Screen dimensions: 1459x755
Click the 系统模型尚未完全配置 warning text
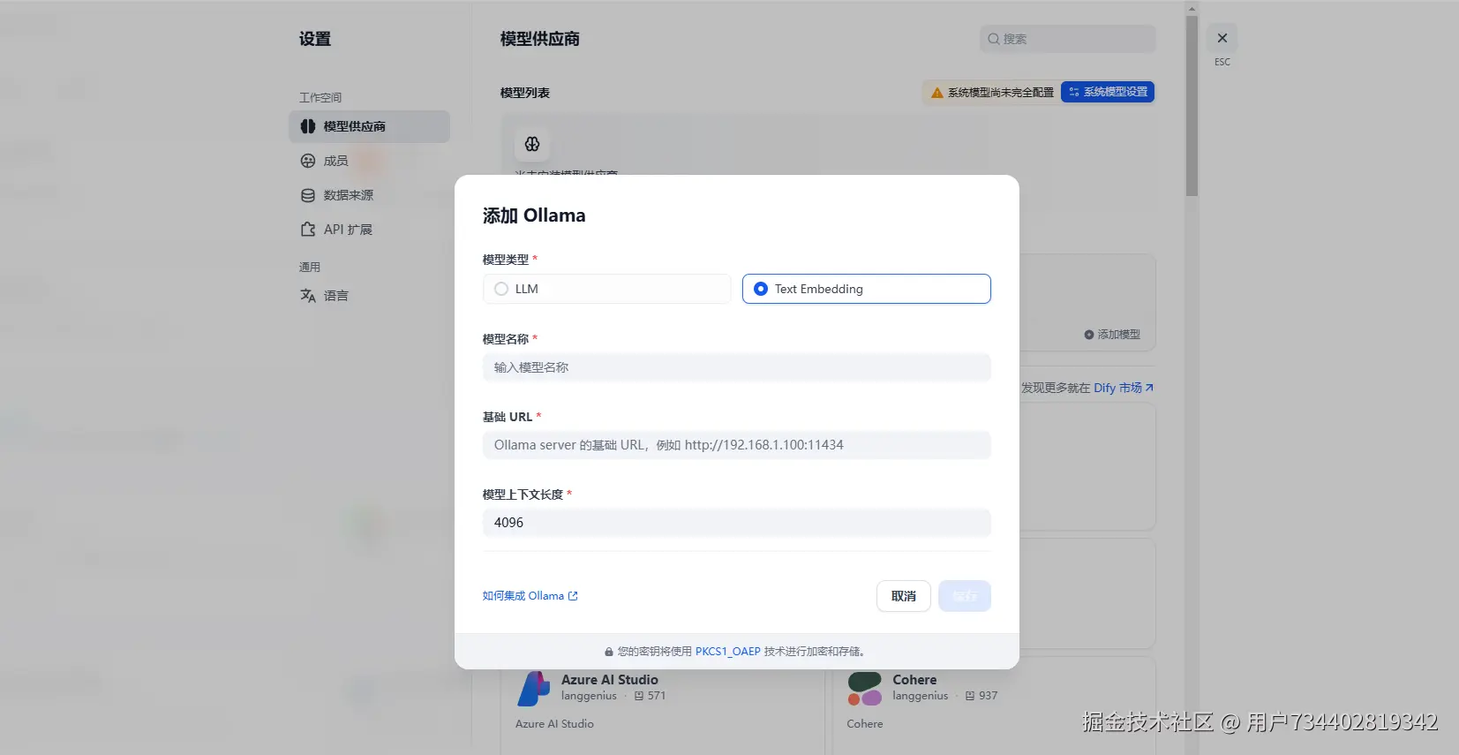tap(1000, 93)
